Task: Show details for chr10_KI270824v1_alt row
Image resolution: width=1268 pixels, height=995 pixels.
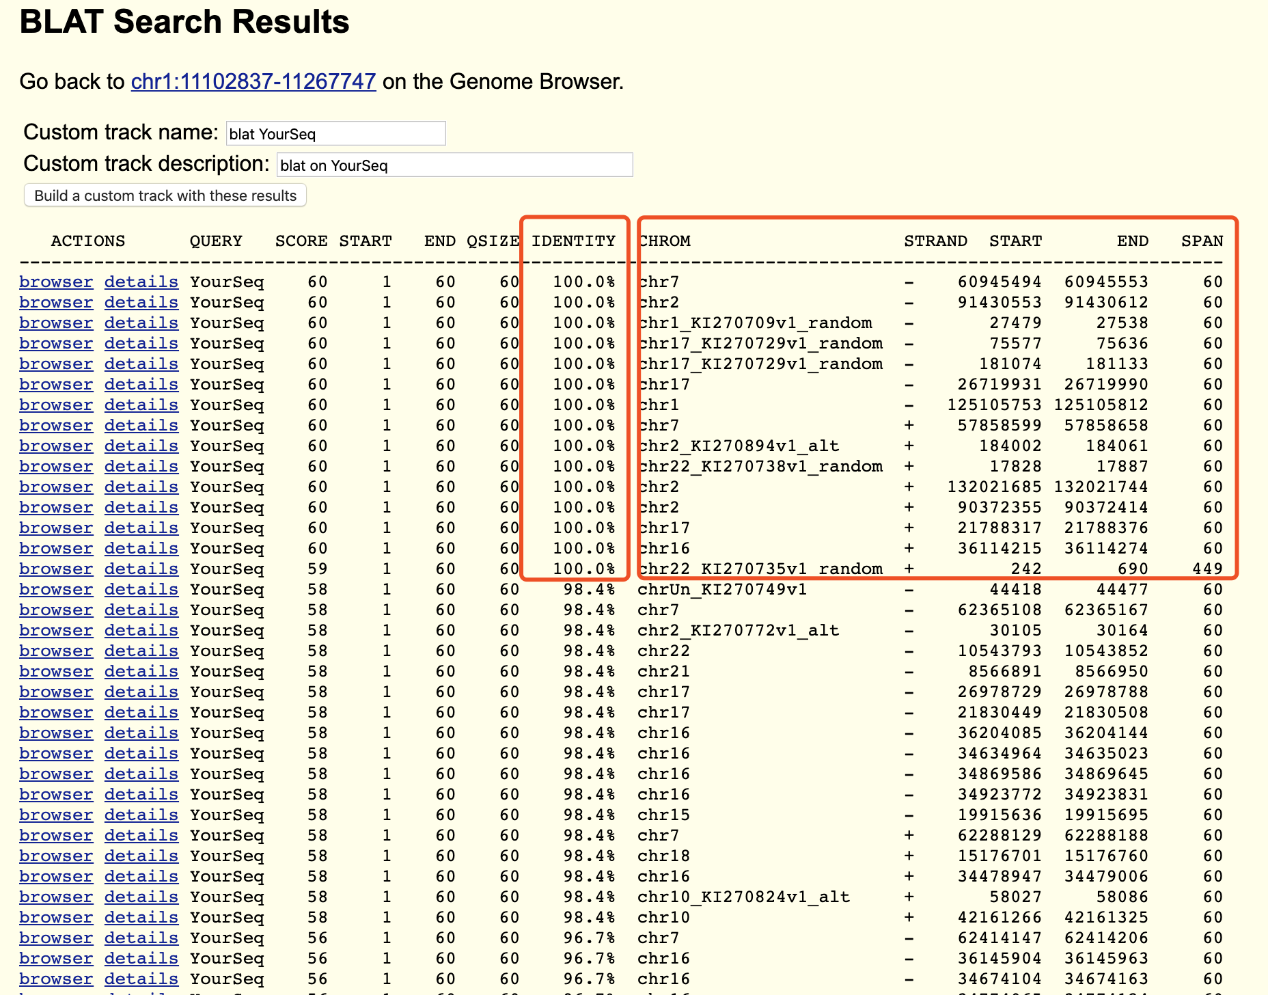Action: [x=141, y=897]
